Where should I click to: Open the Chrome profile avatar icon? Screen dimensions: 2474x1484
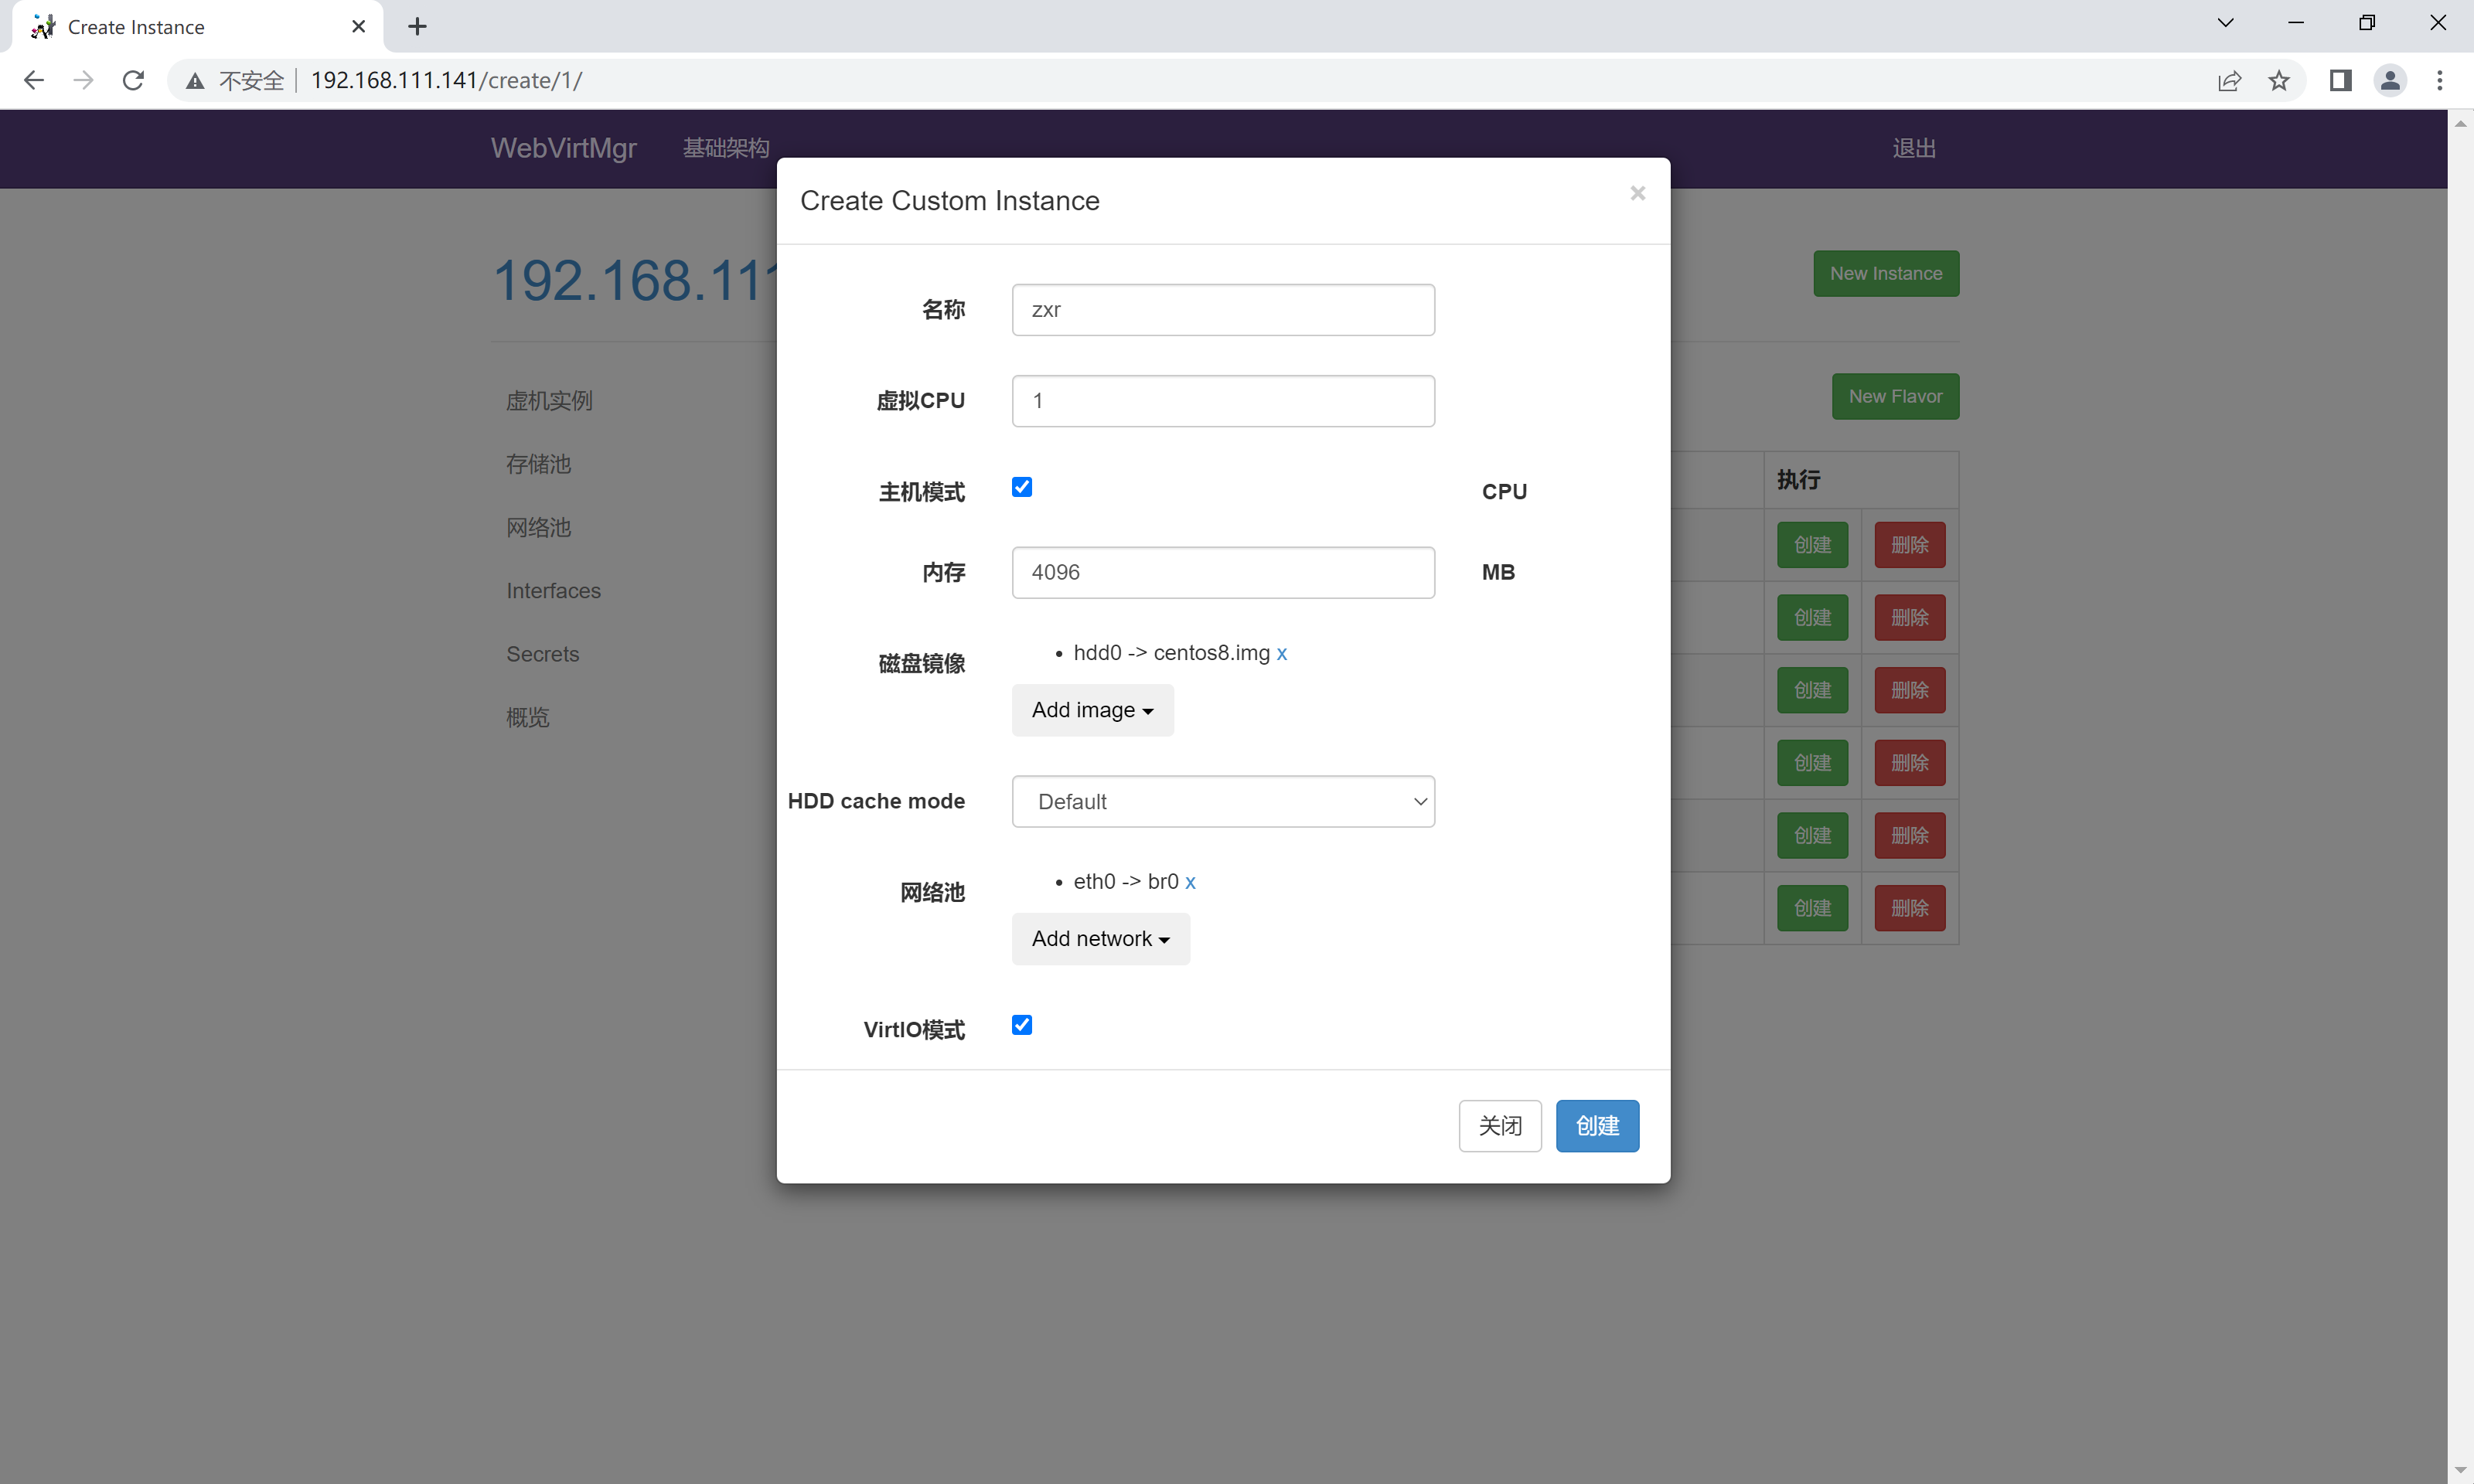2390,80
